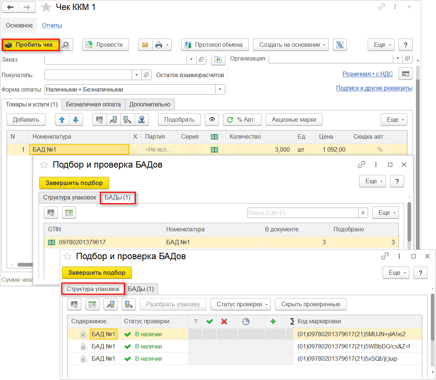Add Чек ККМ 1 to favorites star
The width and height of the screenshot is (436, 380).
[46, 7]
